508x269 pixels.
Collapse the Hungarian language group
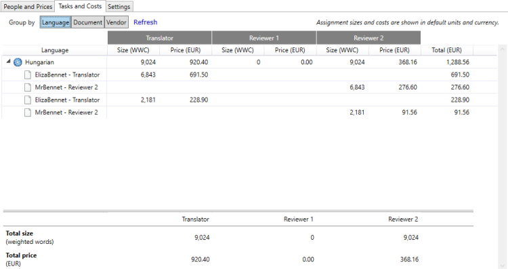[x=8, y=62]
